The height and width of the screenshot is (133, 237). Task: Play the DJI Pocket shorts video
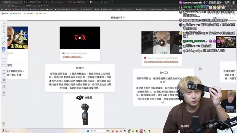[x=161, y=43]
